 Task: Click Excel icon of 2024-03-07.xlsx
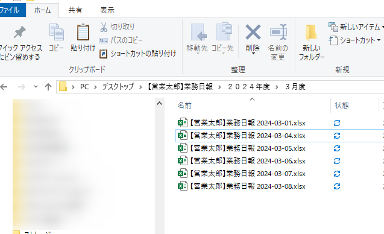[x=183, y=173]
